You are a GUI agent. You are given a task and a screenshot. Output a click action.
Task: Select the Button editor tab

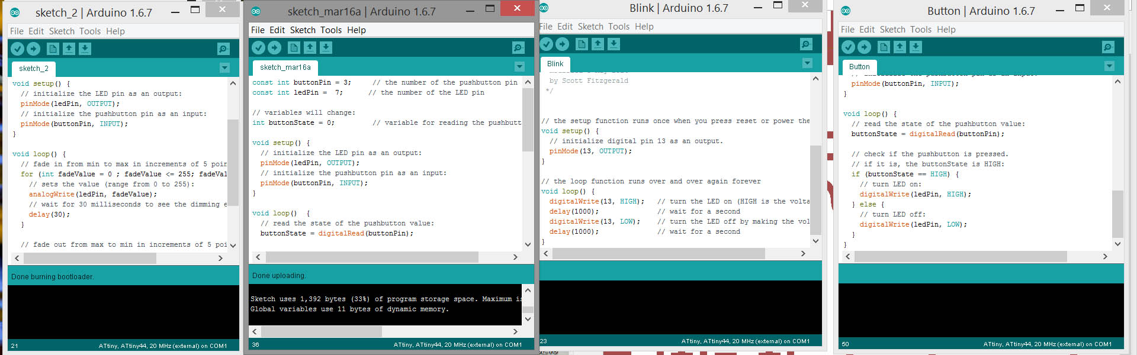pyautogui.click(x=859, y=67)
